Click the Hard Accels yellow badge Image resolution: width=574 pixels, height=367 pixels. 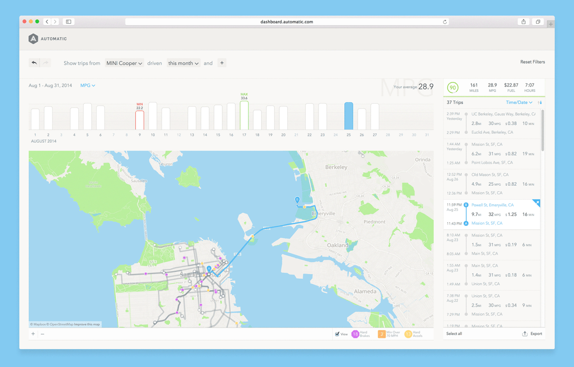coord(408,334)
